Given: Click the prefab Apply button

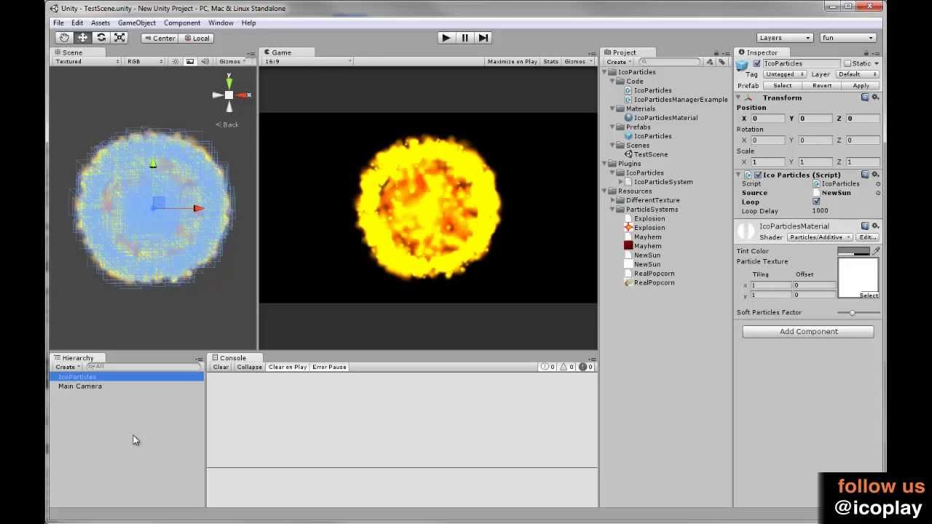Looking at the screenshot, I should tap(861, 86).
